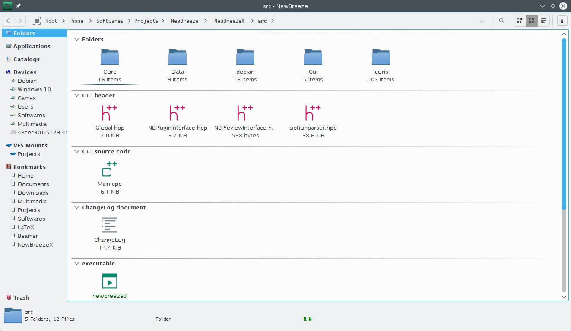The image size is (571, 331).
Task: Go forward with the right arrow button
Action: click(x=20, y=20)
